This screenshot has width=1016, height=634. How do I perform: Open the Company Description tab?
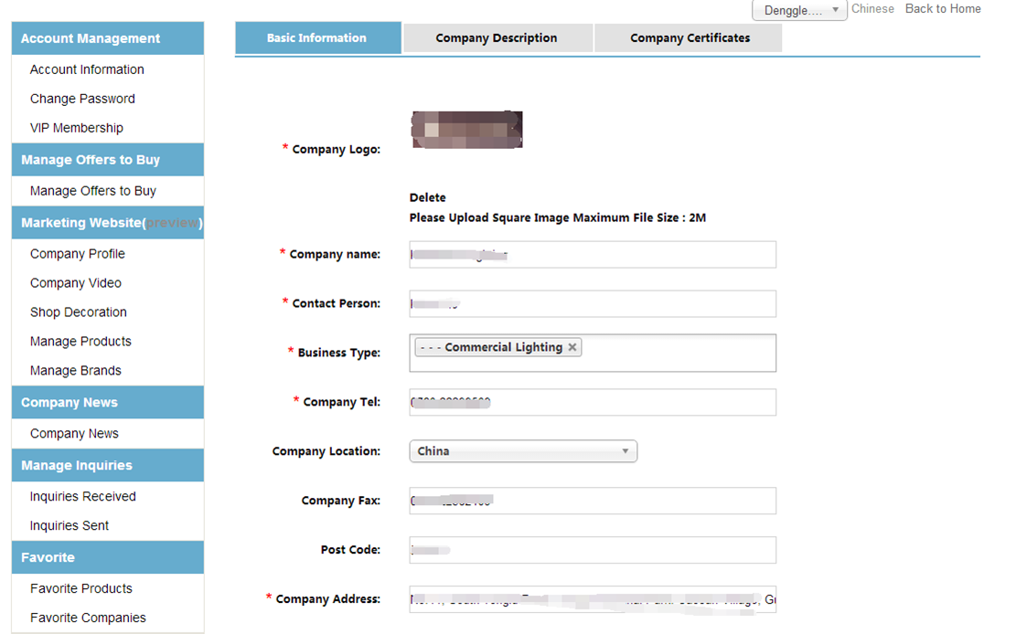point(497,38)
